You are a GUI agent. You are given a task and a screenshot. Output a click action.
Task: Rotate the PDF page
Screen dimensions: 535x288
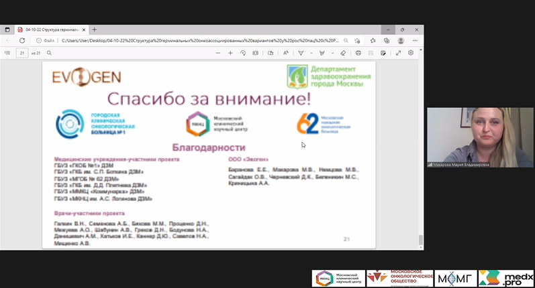click(243, 53)
